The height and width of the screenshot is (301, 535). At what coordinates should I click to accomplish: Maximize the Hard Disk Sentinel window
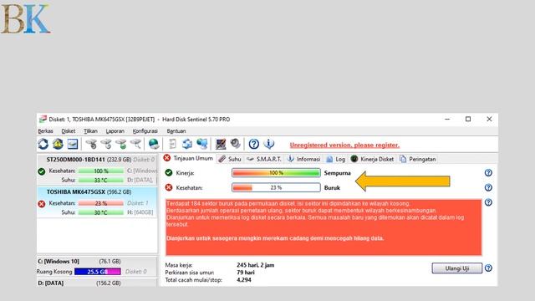[468, 119]
